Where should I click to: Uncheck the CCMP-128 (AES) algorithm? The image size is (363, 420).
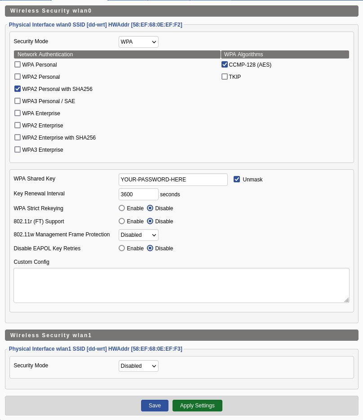[x=225, y=64]
